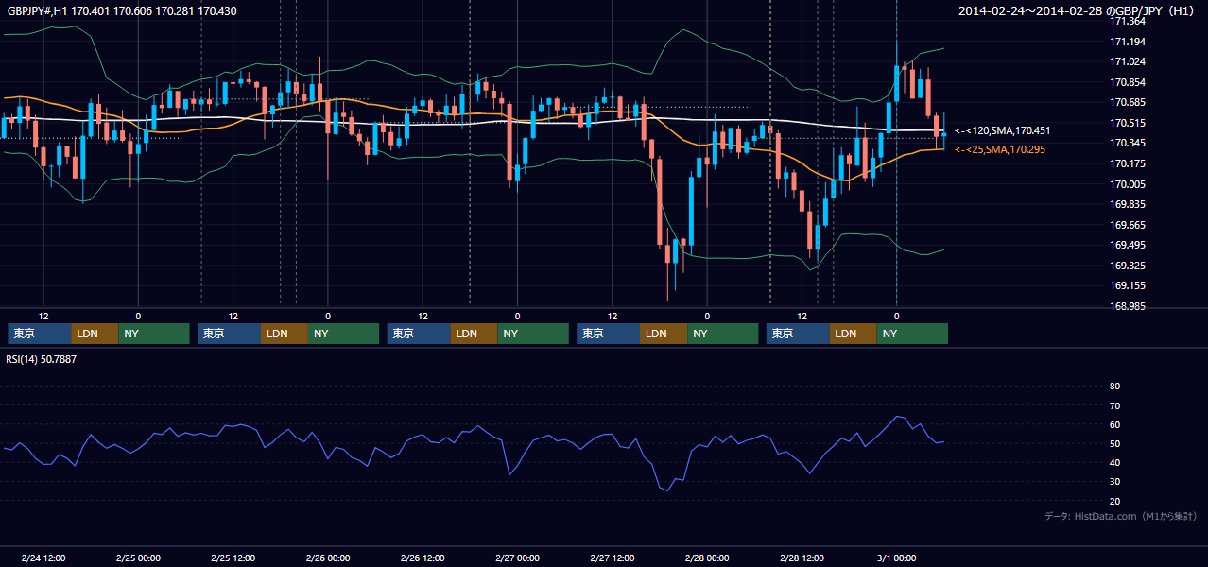Select the RSI axis value 80

[x=1114, y=387]
